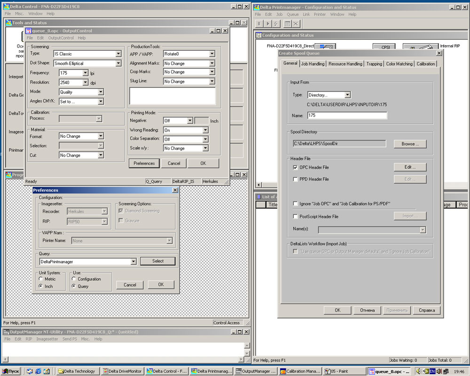Open the Queue menu in Printmanager

pos(292,15)
